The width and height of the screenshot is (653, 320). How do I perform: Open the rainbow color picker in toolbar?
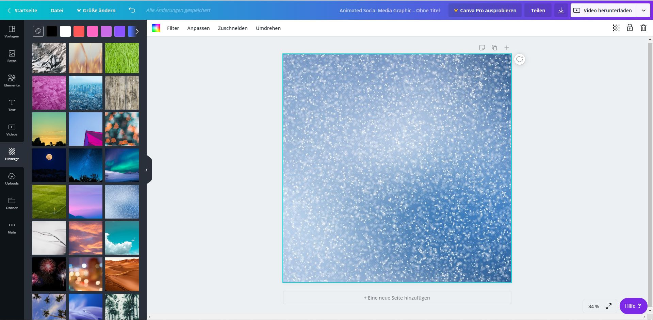[x=156, y=28]
